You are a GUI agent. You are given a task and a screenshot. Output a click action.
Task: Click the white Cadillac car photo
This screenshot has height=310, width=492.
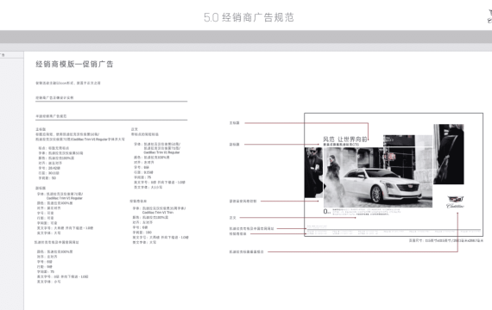pyautogui.click(x=378, y=177)
